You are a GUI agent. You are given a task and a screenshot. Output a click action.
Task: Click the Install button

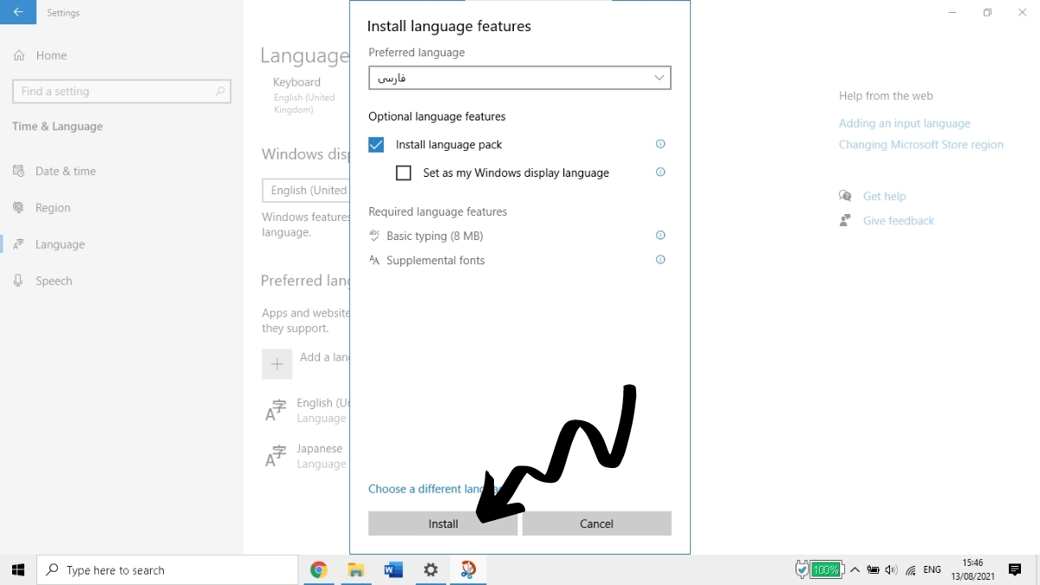[442, 523]
